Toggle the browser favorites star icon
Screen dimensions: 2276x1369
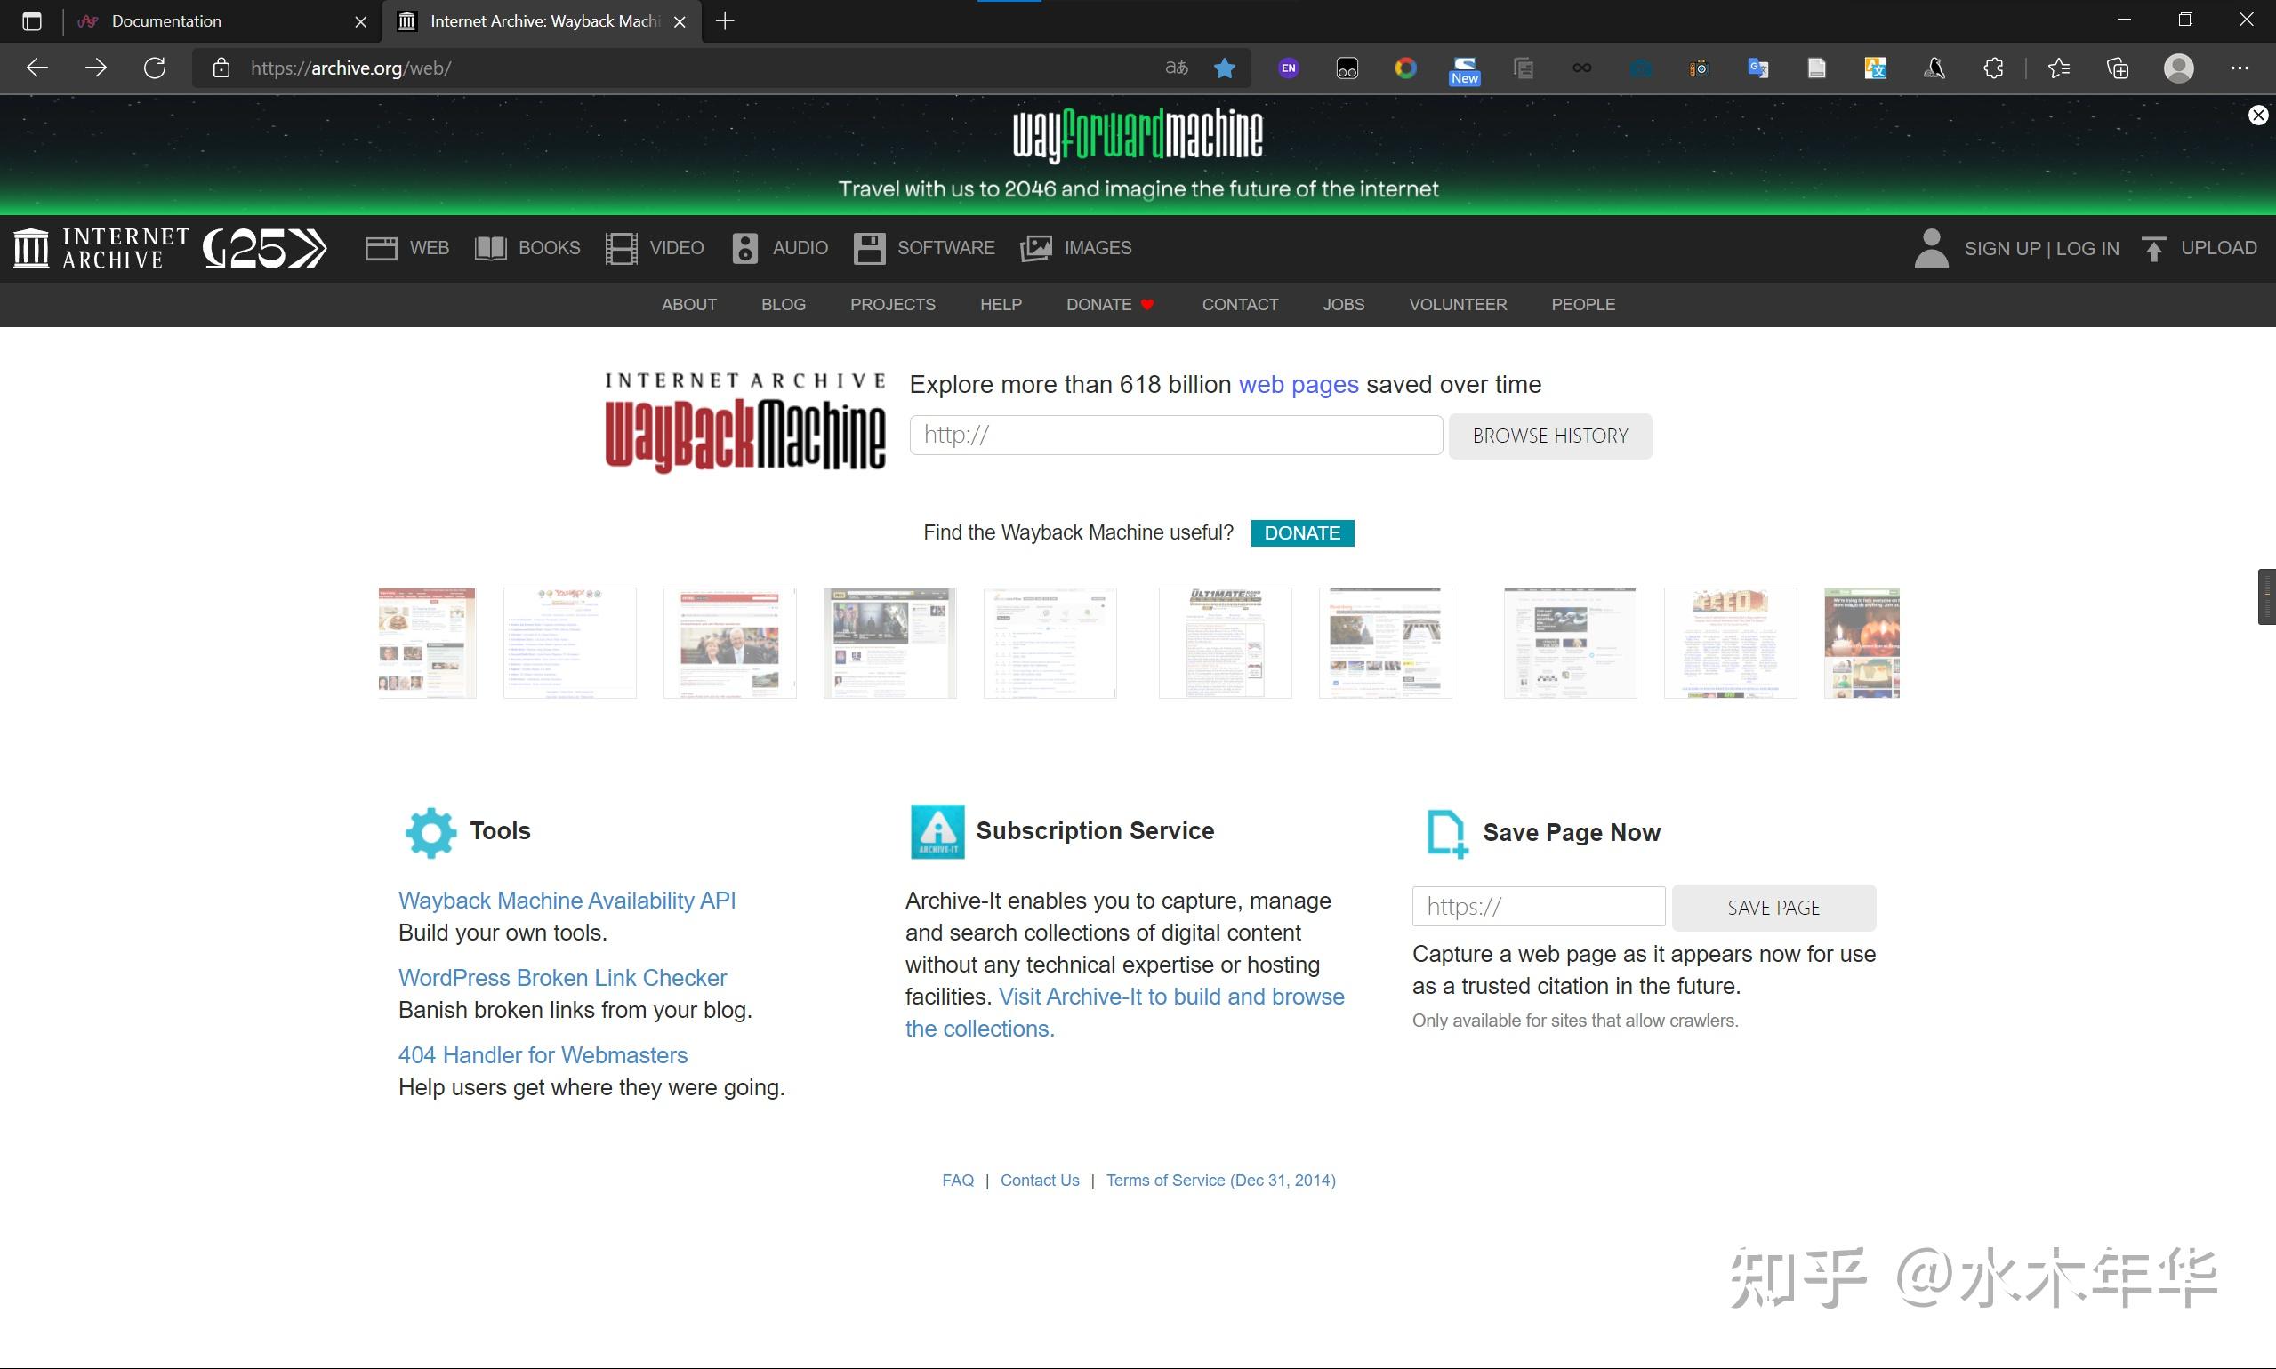point(1225,68)
